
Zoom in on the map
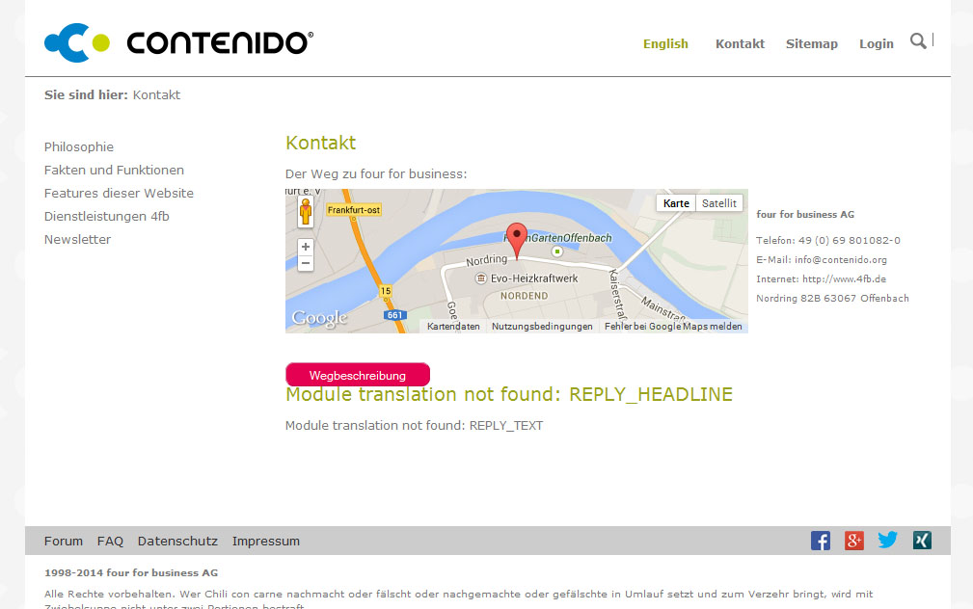(306, 247)
